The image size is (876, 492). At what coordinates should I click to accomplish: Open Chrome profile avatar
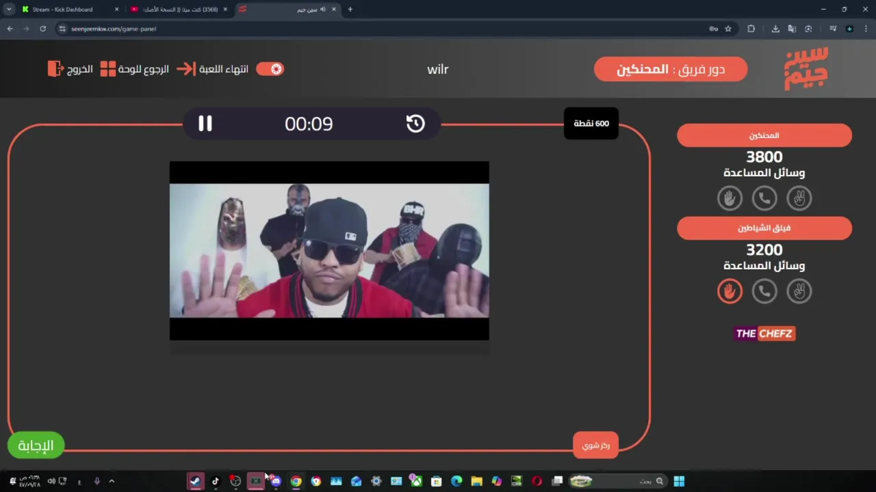849,29
